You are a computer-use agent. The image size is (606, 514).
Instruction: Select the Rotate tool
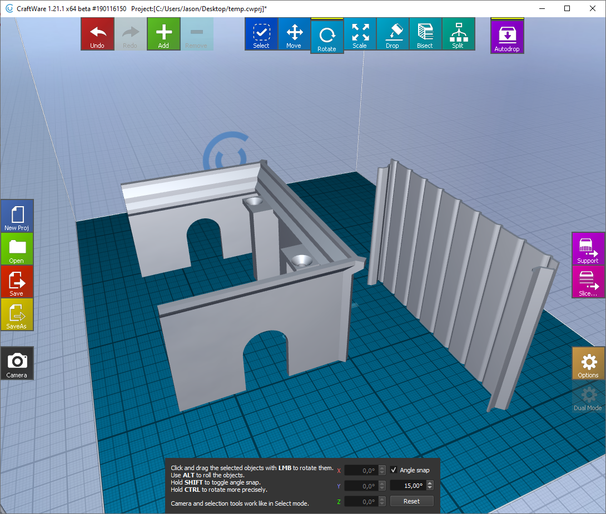coord(327,36)
